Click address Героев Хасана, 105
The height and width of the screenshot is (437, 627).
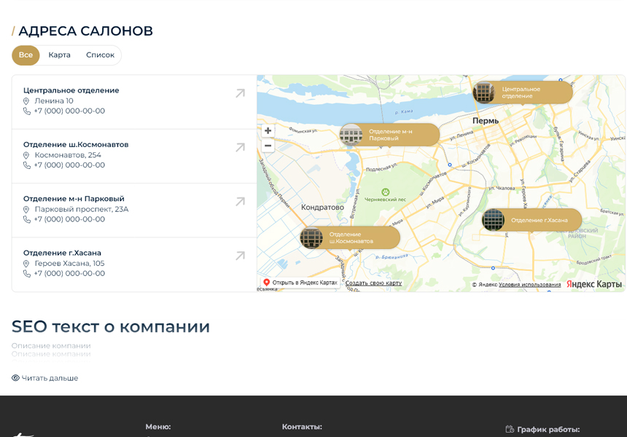click(69, 264)
